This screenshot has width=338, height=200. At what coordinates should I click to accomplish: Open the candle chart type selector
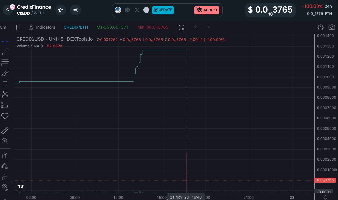[18, 27]
